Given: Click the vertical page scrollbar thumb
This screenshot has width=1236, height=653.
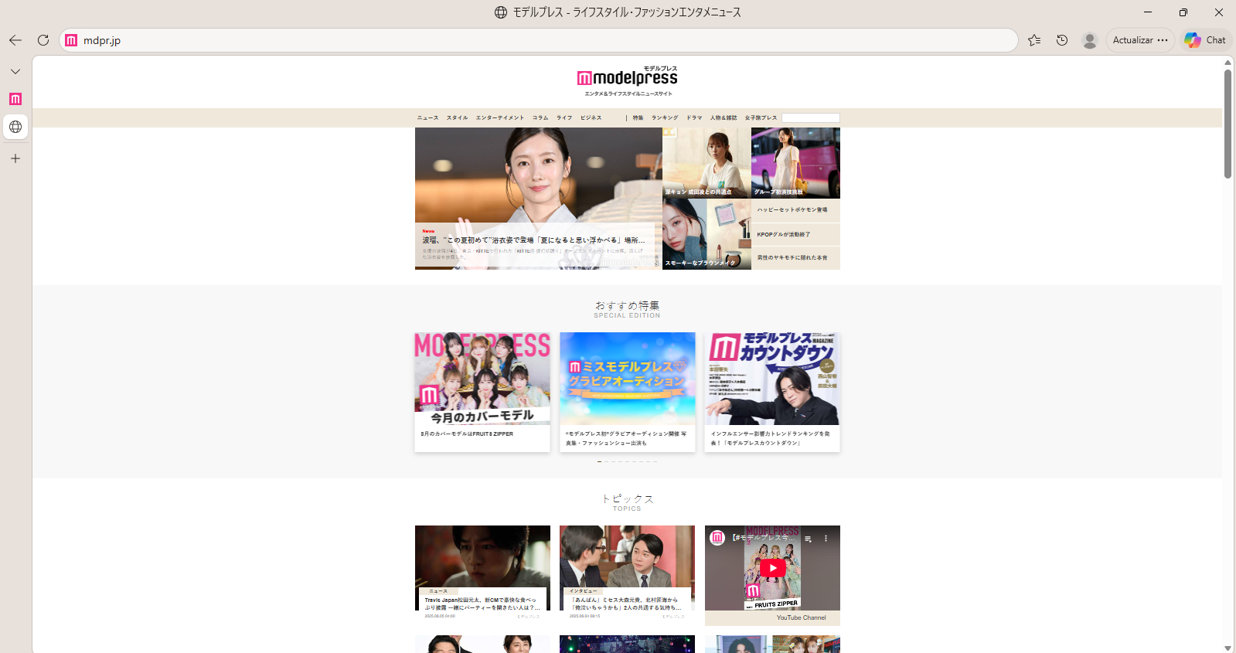Looking at the screenshot, I should pos(1227,124).
